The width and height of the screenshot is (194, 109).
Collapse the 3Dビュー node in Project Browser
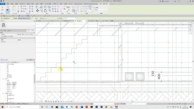coord(3,79)
